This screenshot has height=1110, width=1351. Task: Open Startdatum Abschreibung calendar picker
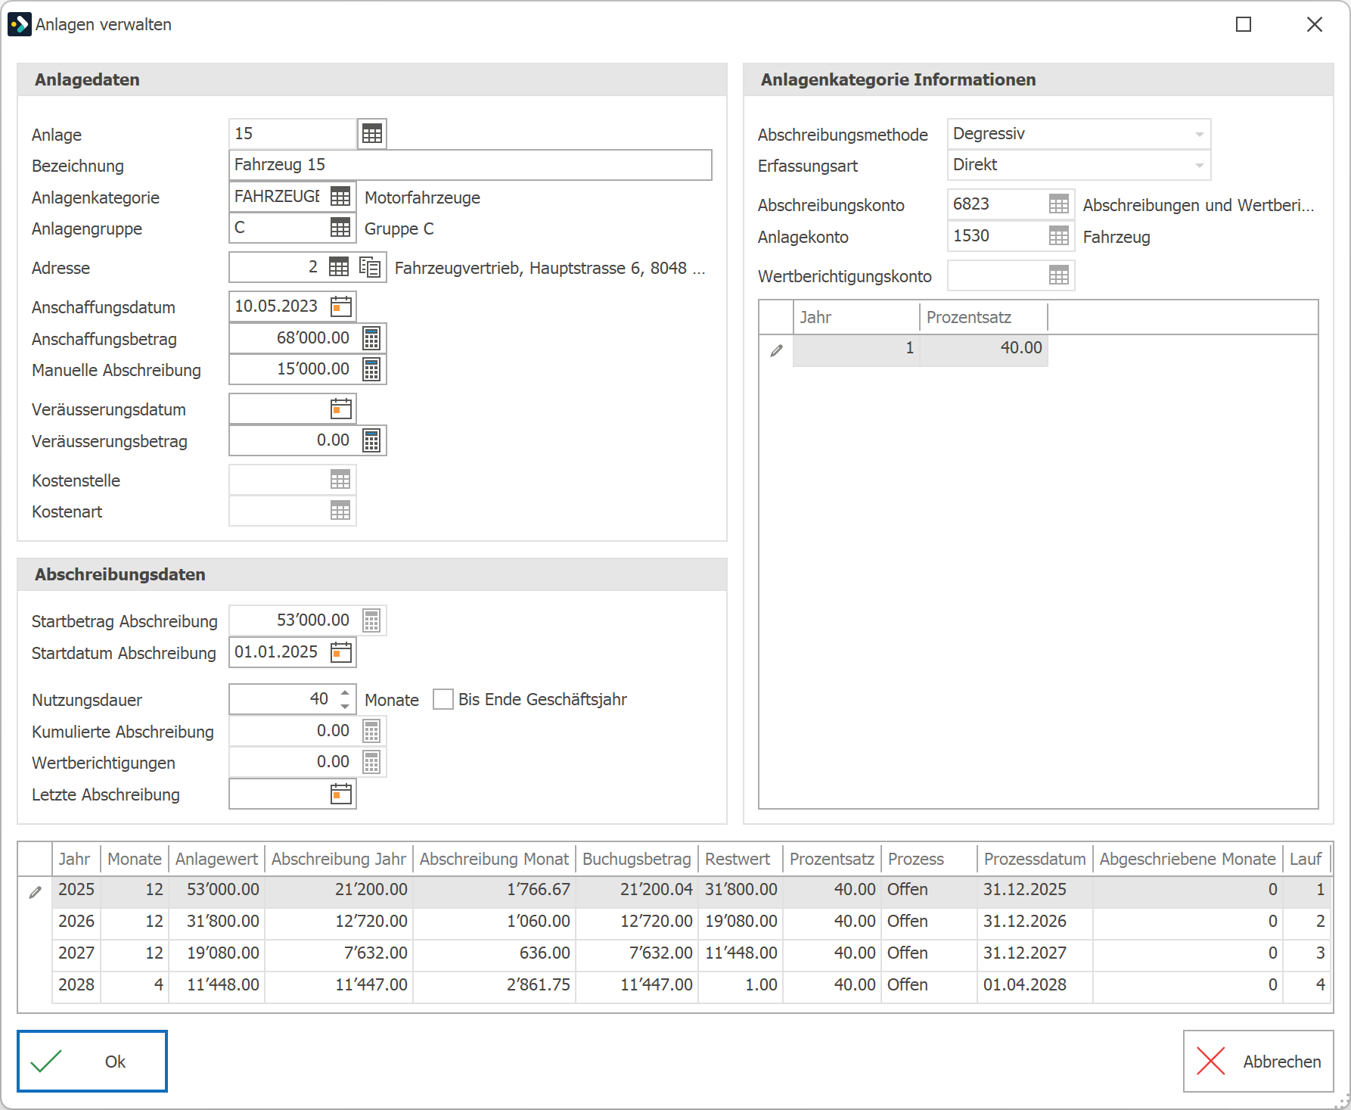pyautogui.click(x=341, y=652)
